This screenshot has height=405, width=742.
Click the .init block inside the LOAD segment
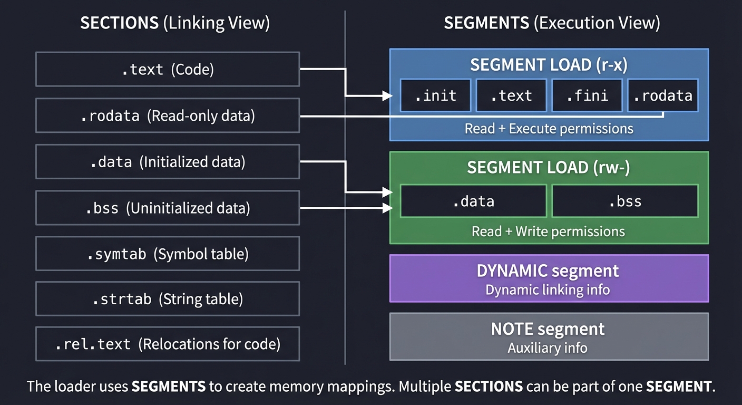coord(435,95)
